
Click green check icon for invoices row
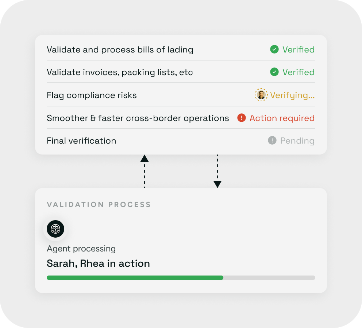(x=274, y=72)
